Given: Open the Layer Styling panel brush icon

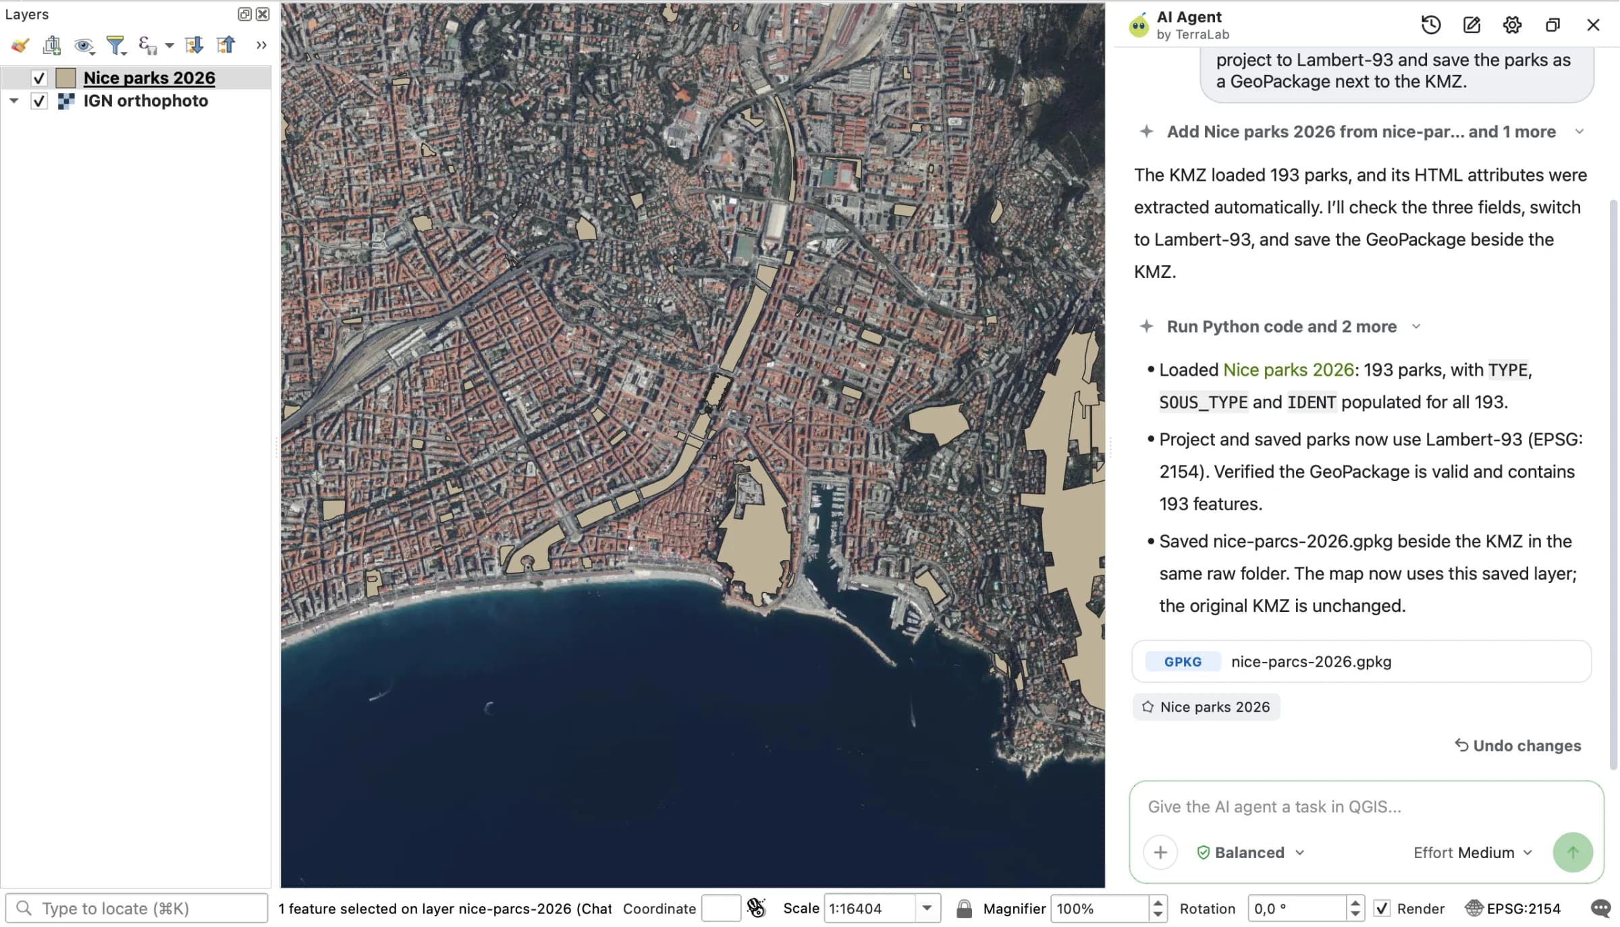Looking at the screenshot, I should [x=20, y=45].
